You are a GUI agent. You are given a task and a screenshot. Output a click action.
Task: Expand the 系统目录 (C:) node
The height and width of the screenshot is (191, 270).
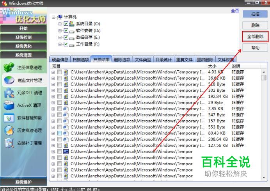pos(60,23)
